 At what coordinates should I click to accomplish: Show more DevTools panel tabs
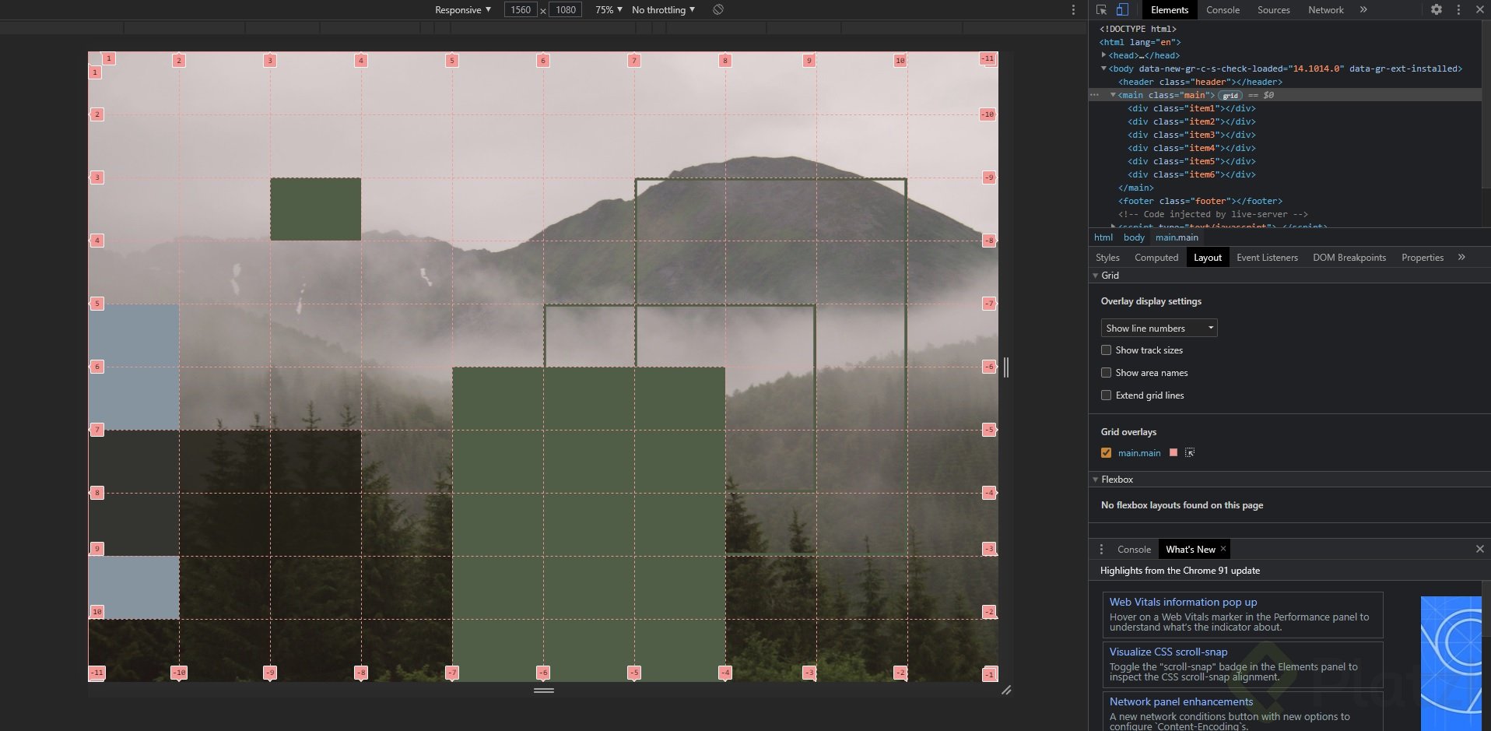[1363, 9]
